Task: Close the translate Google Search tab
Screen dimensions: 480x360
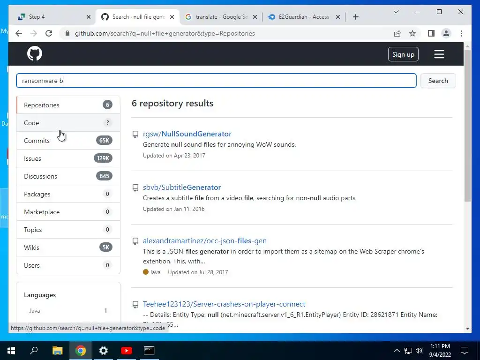Action: tap(255, 17)
